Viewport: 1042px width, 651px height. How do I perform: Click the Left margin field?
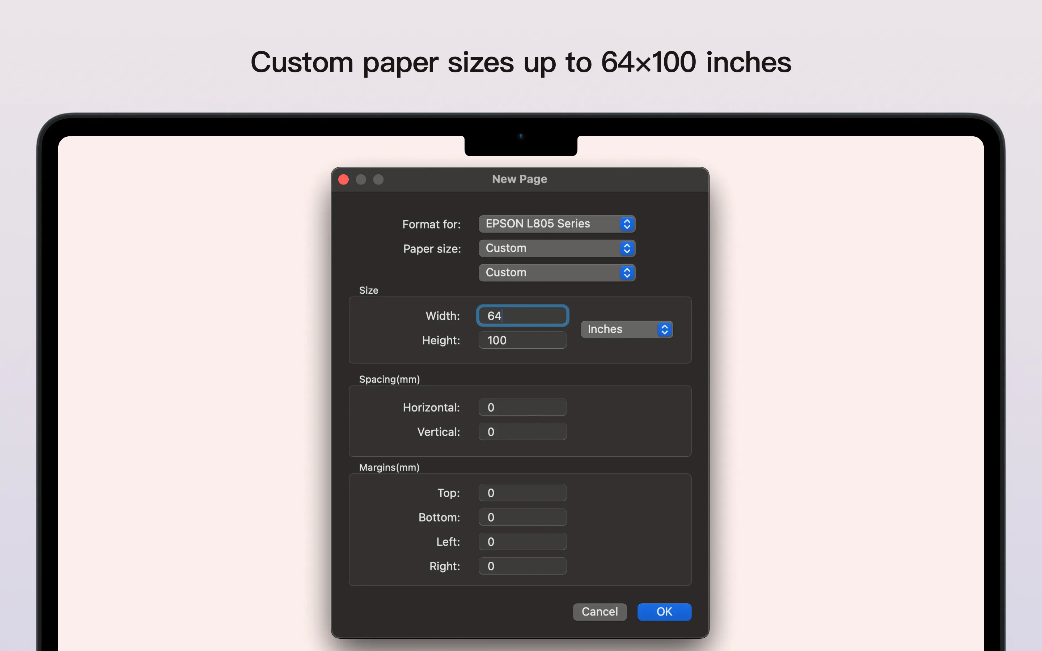tap(523, 542)
